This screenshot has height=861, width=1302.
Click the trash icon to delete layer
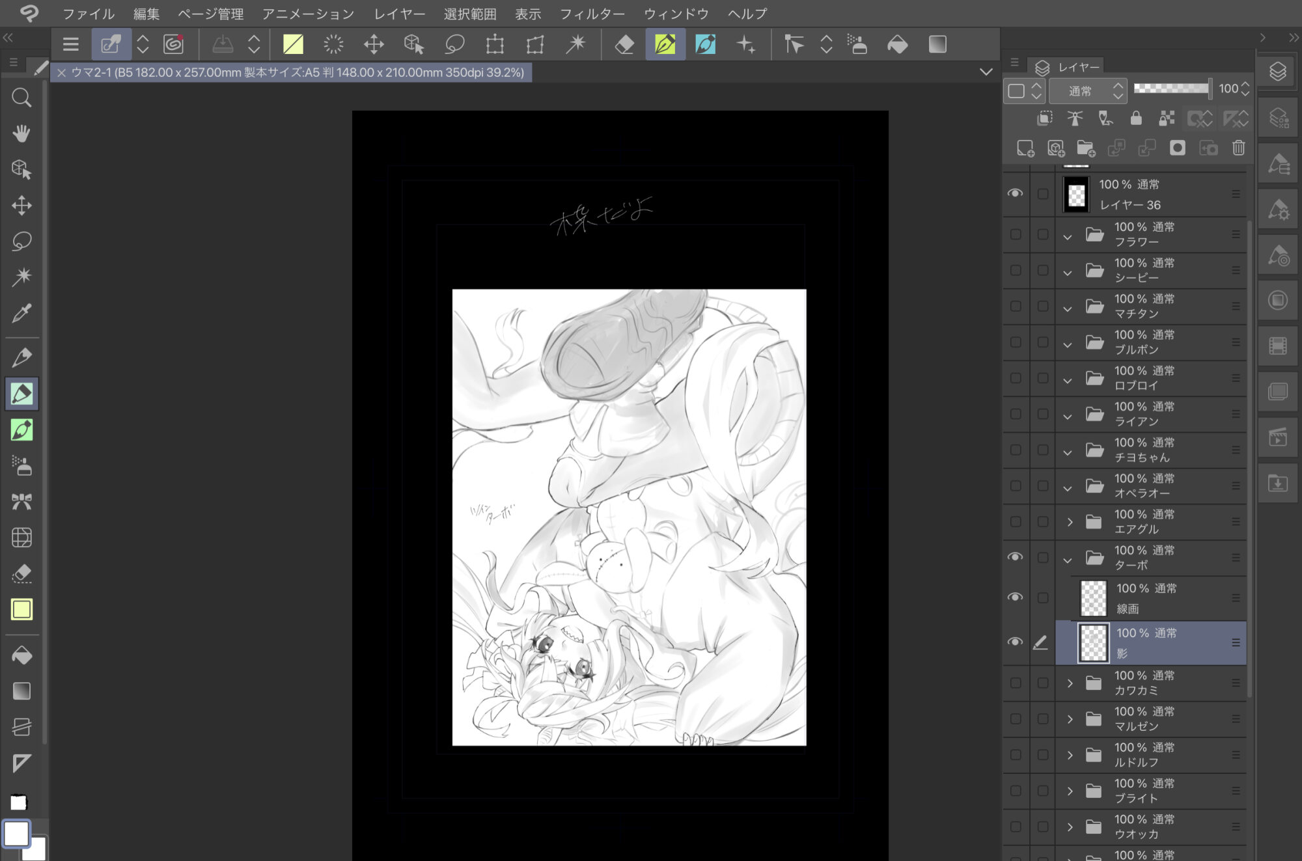tap(1238, 148)
